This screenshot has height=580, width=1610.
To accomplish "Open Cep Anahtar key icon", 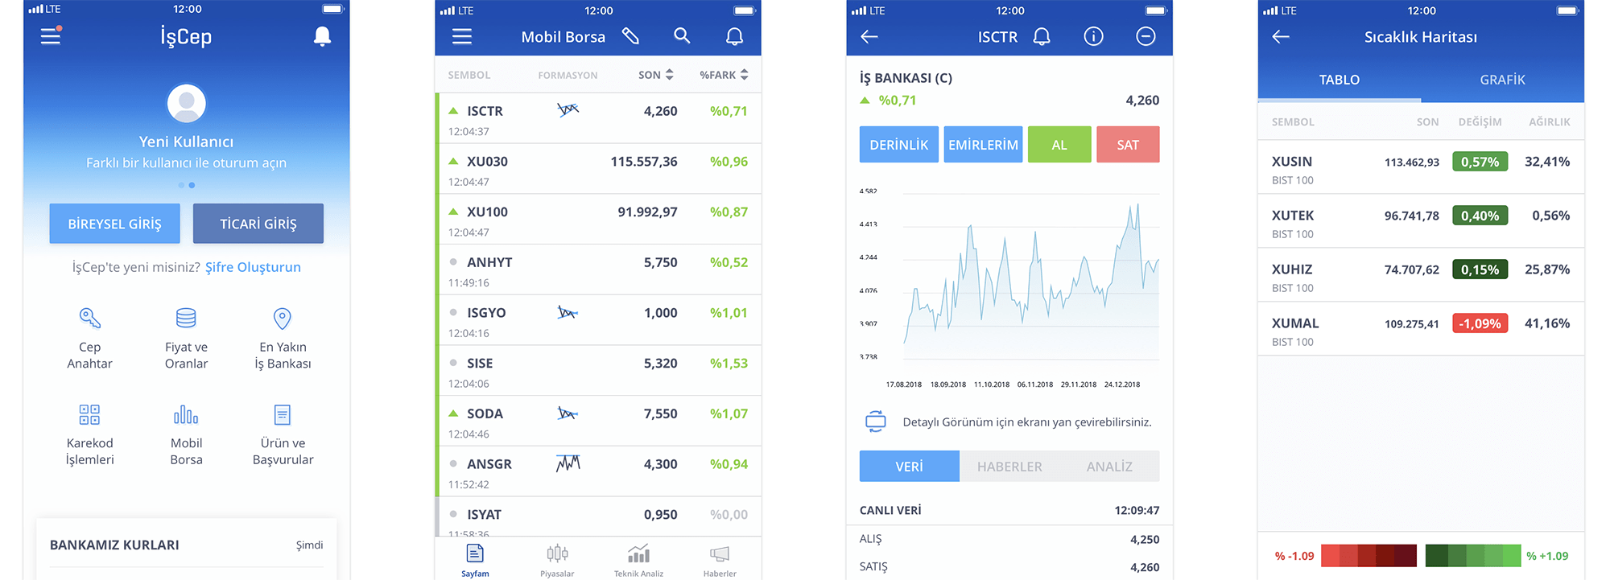I will [89, 319].
